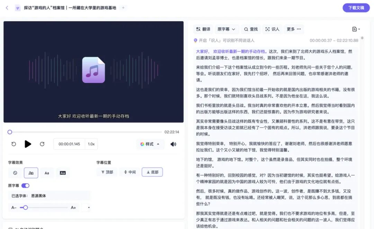Download the transcript with 下载文稿 button
This screenshot has width=374, height=229.
tap(356, 8)
